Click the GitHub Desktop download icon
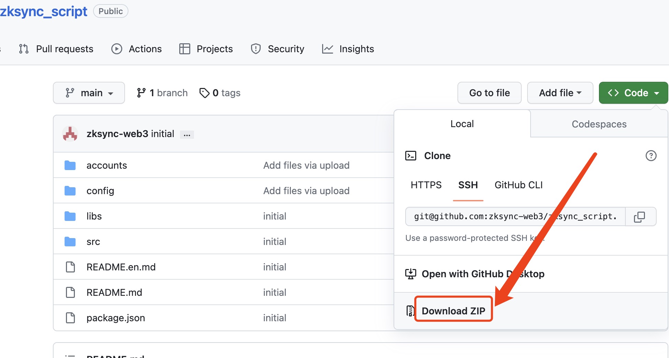This screenshot has height=358, width=669. coord(411,274)
